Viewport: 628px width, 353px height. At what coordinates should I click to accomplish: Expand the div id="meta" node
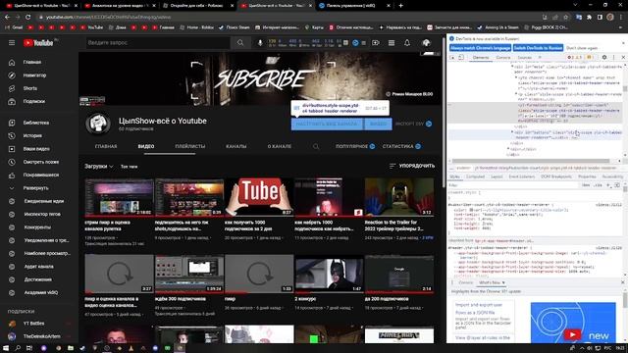click(512, 67)
